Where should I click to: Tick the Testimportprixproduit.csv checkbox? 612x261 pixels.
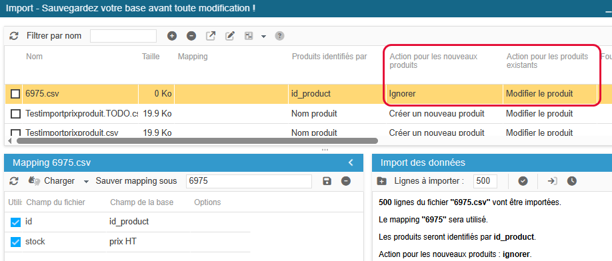coord(15,133)
